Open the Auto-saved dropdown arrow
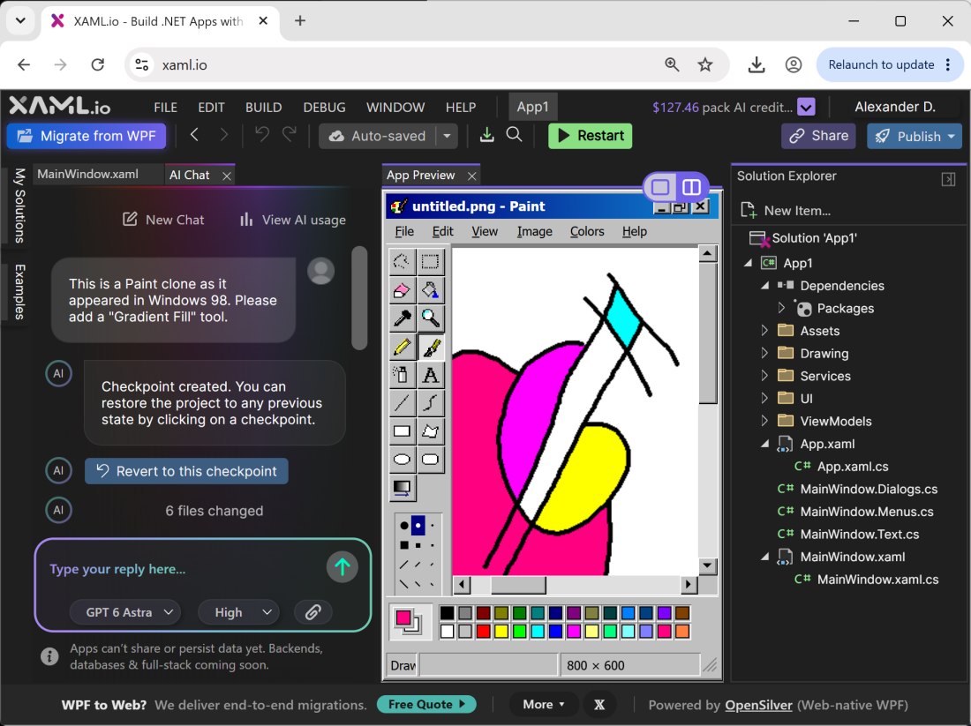Viewport: 971px width, 726px height. [447, 136]
